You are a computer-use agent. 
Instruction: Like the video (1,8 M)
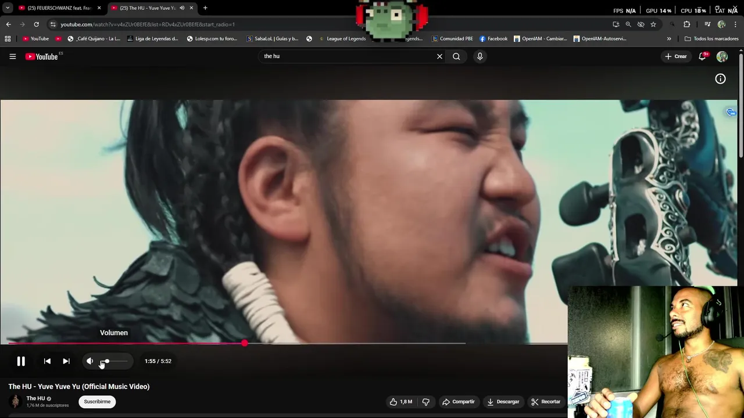401,402
